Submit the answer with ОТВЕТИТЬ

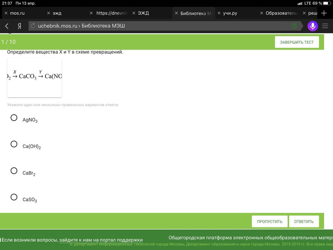(304, 221)
